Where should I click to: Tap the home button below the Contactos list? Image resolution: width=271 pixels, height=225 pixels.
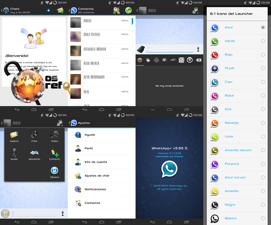click(x=102, y=109)
